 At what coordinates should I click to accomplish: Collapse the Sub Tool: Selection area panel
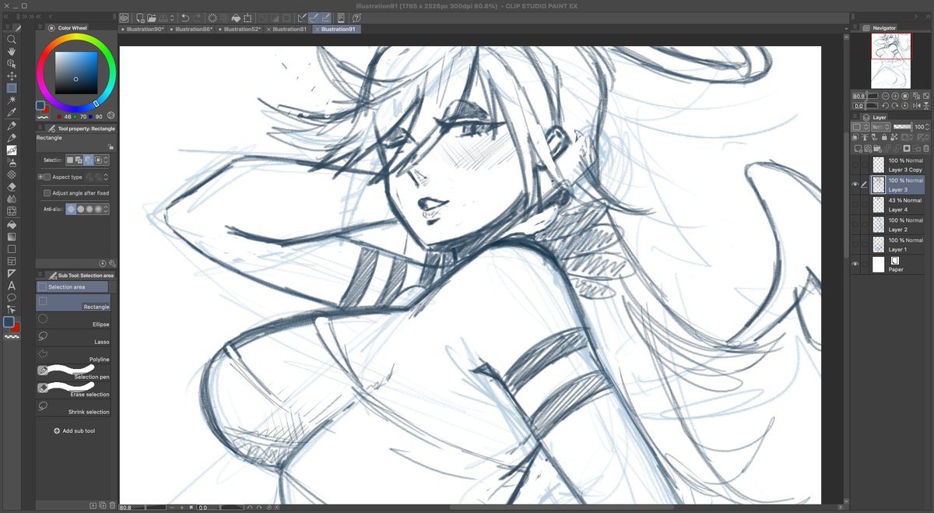pos(41,275)
